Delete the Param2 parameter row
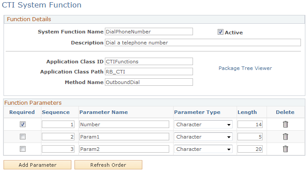This screenshot has height=172, width=308. [x=286, y=149]
